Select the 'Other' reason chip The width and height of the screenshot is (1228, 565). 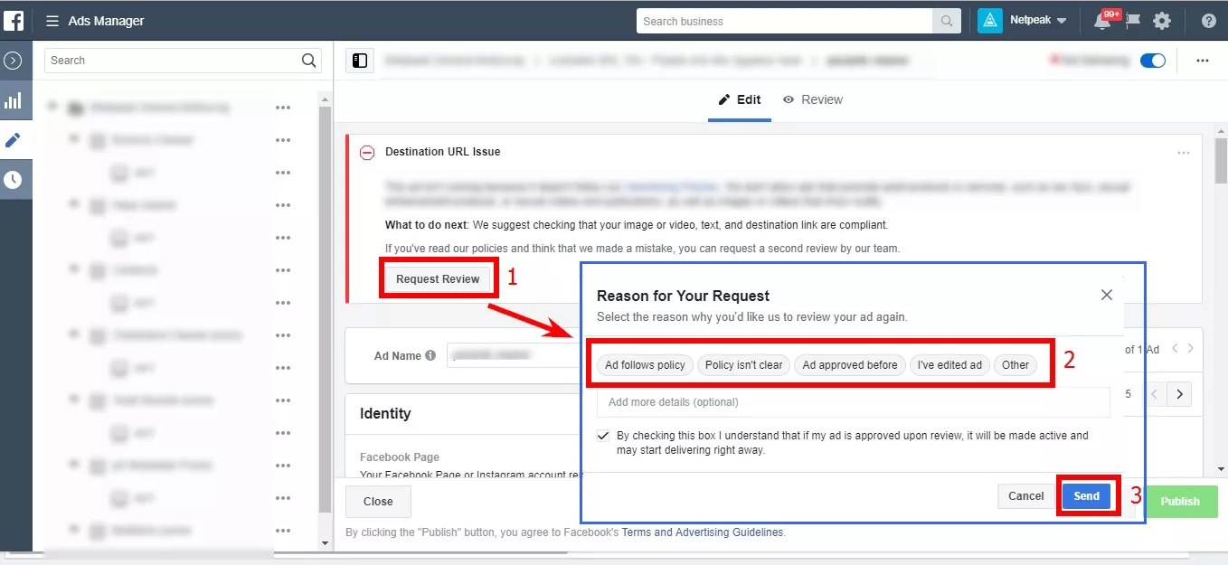[1015, 365]
